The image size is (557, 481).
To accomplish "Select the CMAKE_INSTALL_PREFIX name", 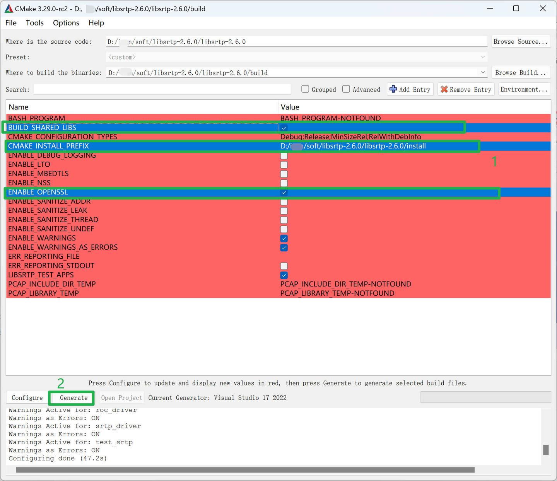I will click(48, 146).
